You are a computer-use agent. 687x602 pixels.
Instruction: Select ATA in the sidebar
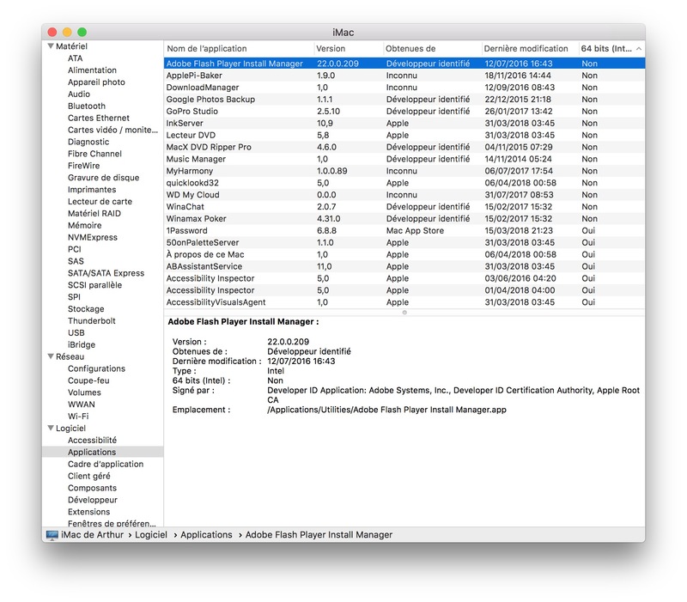75,58
